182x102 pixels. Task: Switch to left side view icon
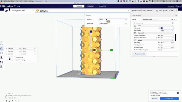pyautogui.click(x=15, y=101)
